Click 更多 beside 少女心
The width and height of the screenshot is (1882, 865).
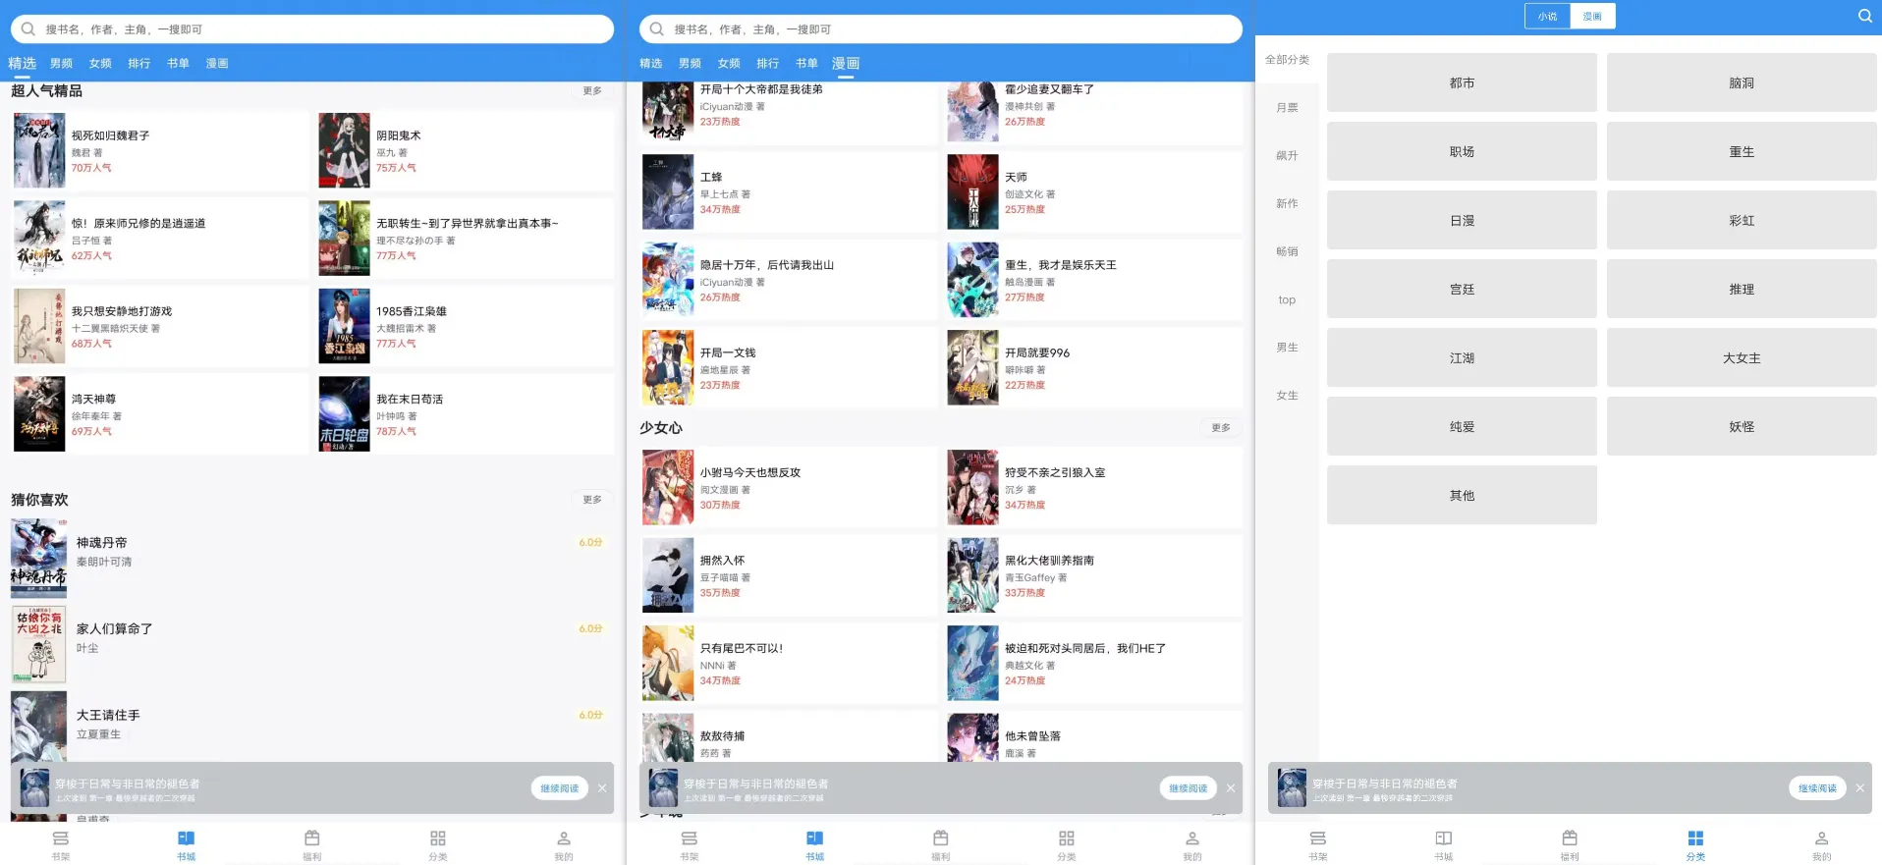click(x=1221, y=428)
